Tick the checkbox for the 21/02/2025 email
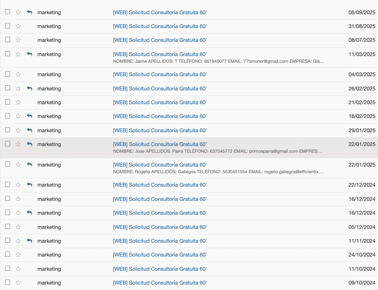Viewport: 378px width, 290px height. [x=8, y=102]
